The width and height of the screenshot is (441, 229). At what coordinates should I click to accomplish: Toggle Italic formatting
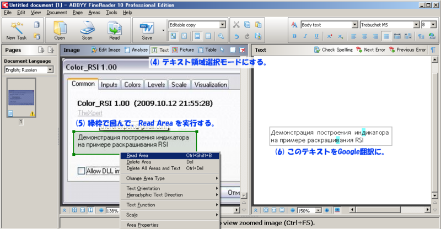point(305,36)
